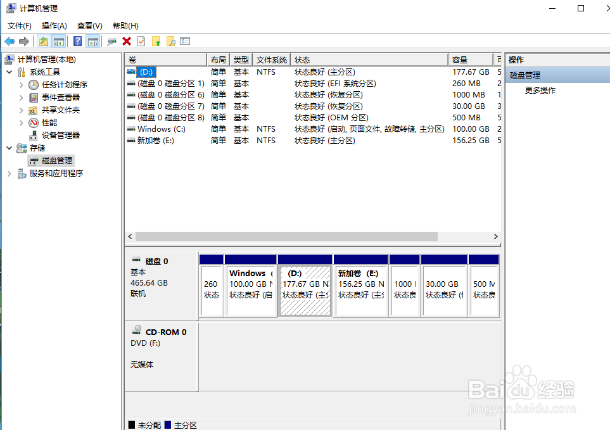Screen dimensions: 610x430
Task: Click the volume list horizontal scrollbar thumb
Action: tap(286, 236)
